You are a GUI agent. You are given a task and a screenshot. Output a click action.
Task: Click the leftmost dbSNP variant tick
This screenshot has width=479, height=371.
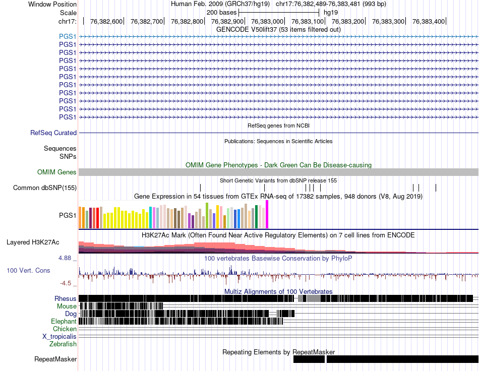coord(200,188)
